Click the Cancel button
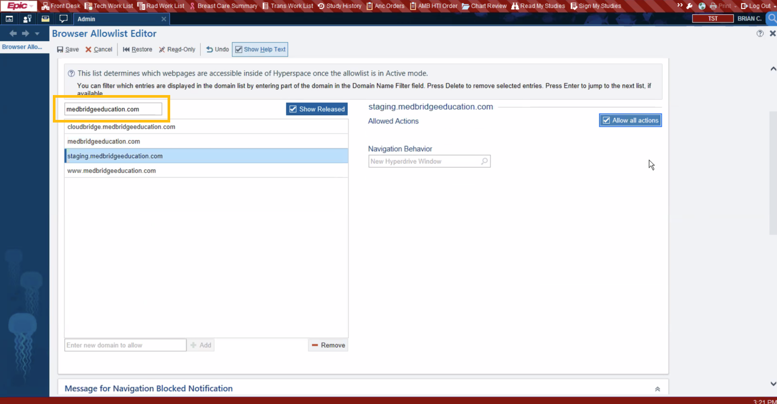The image size is (777, 404). 99,49
